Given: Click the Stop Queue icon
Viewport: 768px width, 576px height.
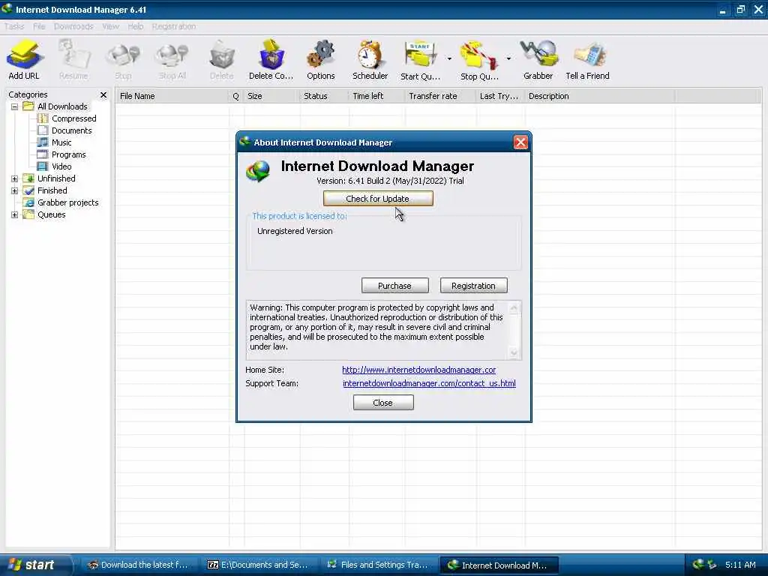Looking at the screenshot, I should [479, 55].
